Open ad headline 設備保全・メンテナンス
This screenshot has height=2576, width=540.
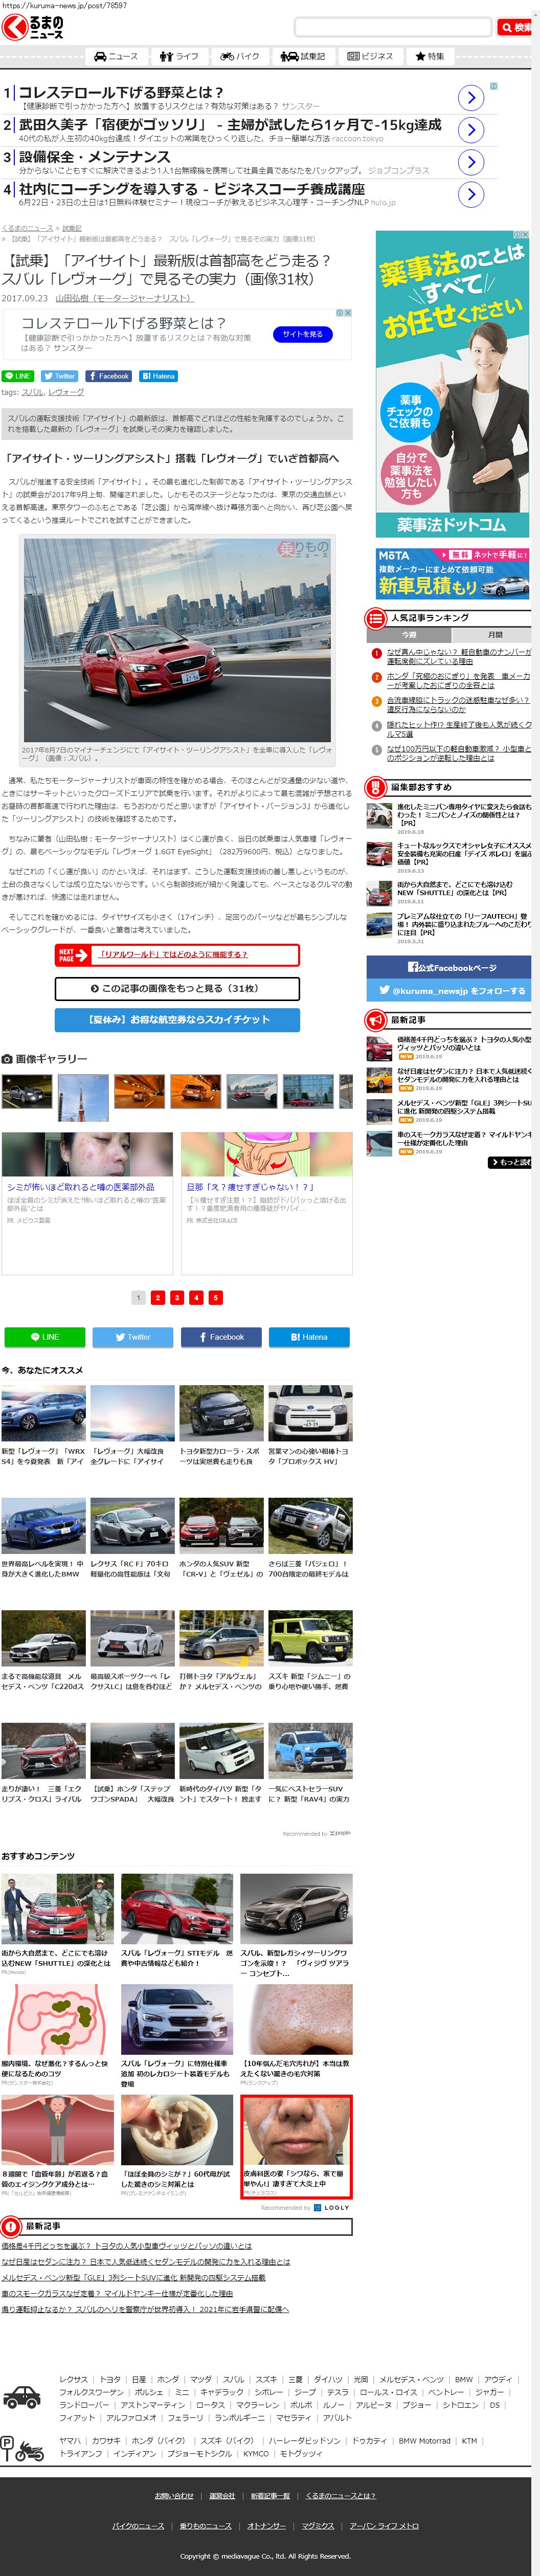[x=94, y=156]
